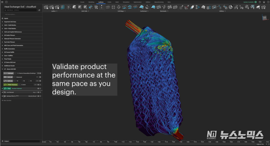This screenshot has width=270, height=146.
Task: Open the folder browse icon on Pathtopb row
Action: (38, 73)
